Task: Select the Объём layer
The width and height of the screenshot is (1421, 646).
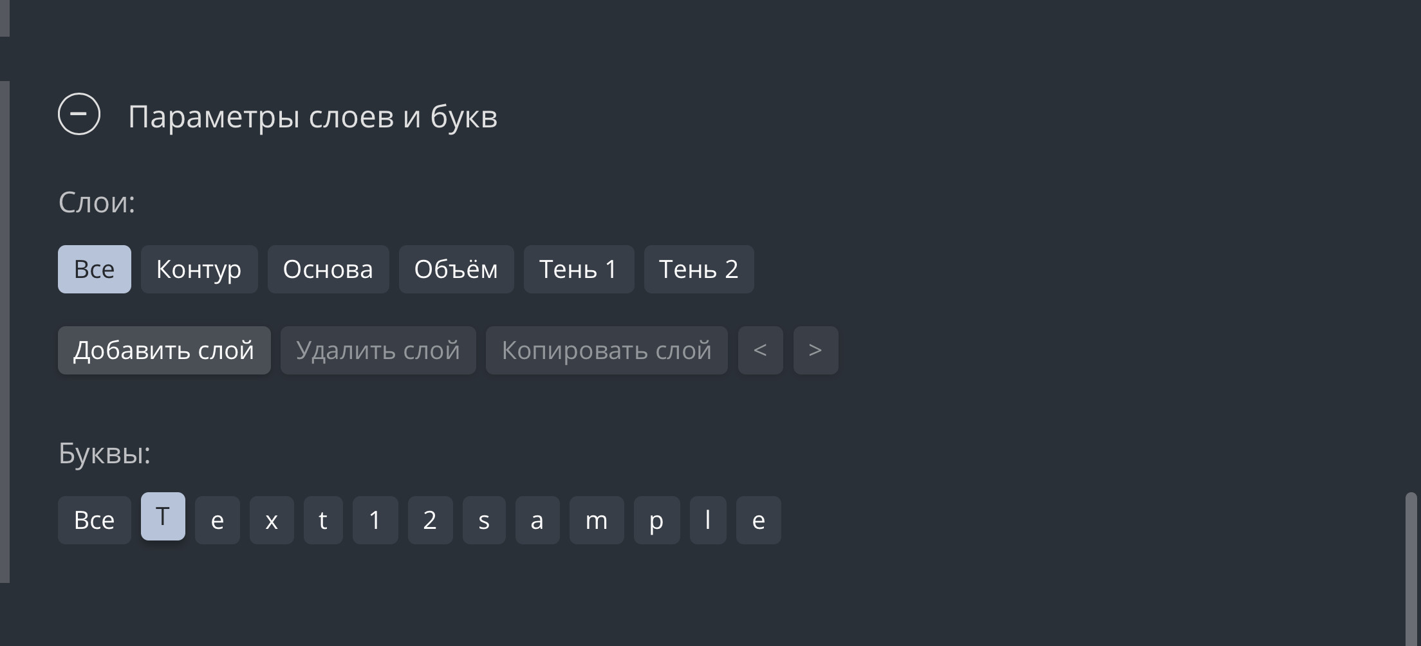Action: pos(456,270)
